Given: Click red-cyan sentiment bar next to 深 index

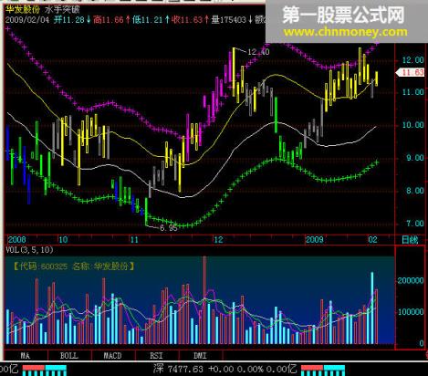Looking at the screenshot, I should [323, 371].
